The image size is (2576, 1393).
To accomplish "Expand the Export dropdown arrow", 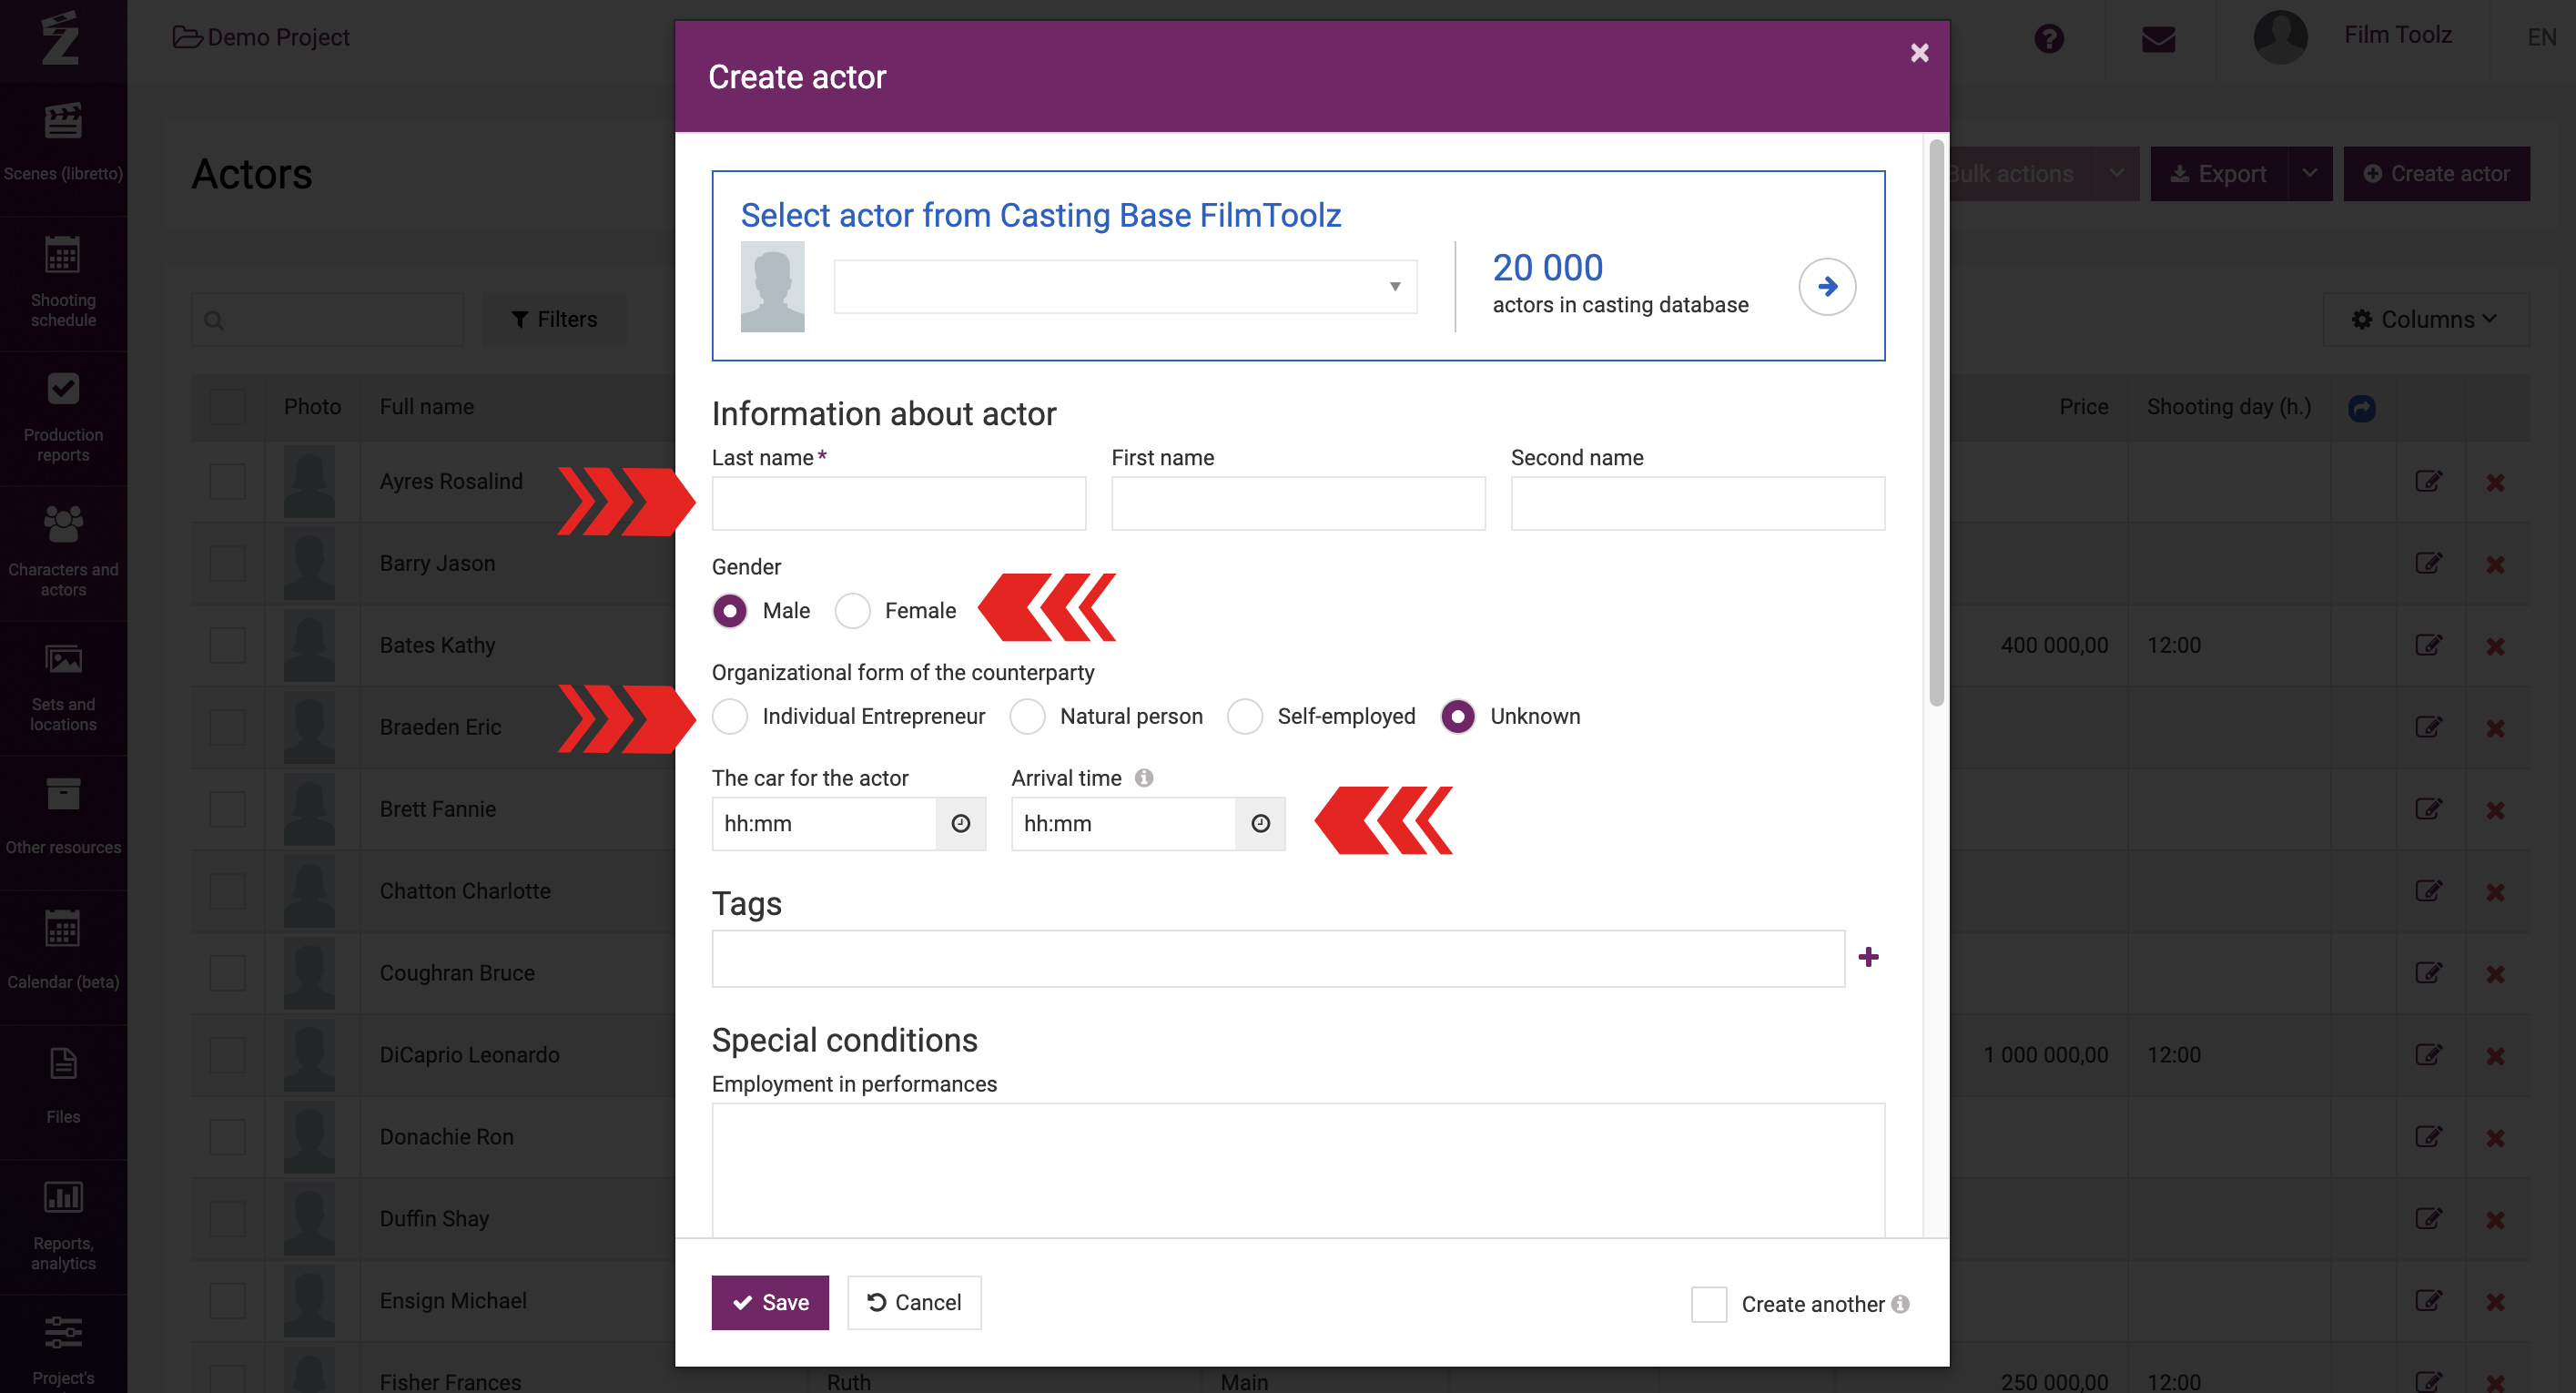I will pyautogui.click(x=2309, y=174).
